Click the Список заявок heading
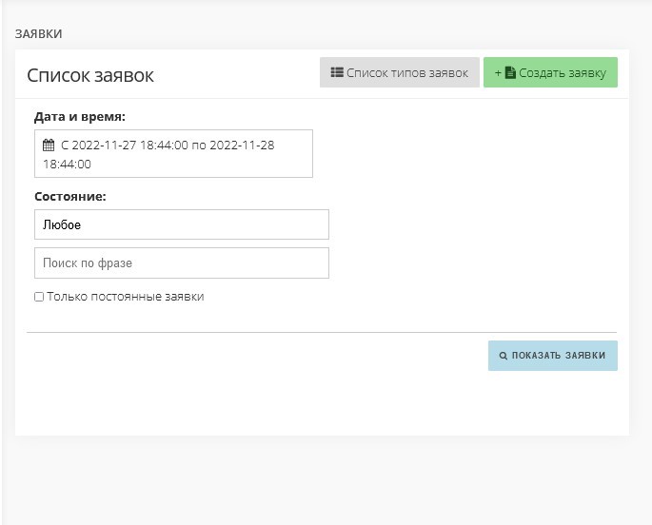 click(90, 75)
